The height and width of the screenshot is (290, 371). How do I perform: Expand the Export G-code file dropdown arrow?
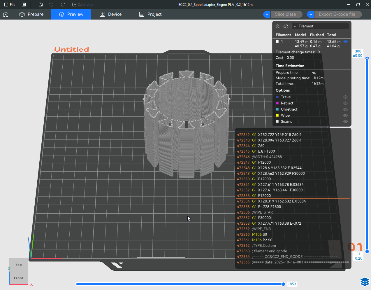click(311, 14)
